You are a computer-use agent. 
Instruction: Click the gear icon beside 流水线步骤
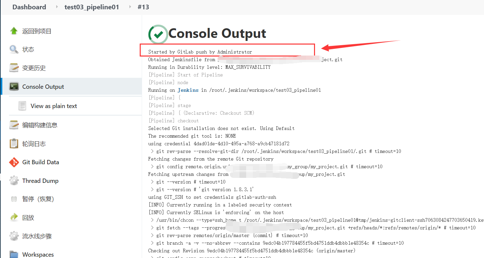pyautogui.click(x=14, y=236)
